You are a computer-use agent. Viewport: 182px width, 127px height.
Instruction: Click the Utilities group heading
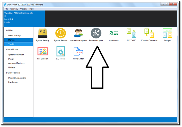(x=9, y=30)
